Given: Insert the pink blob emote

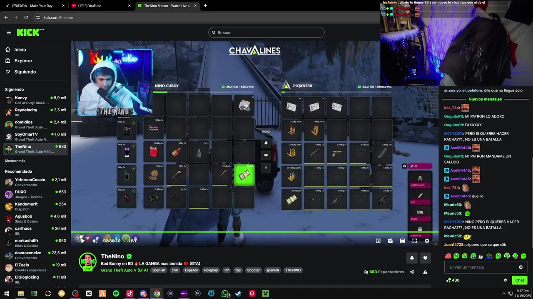Looking at the screenshot, I should coord(448,256).
